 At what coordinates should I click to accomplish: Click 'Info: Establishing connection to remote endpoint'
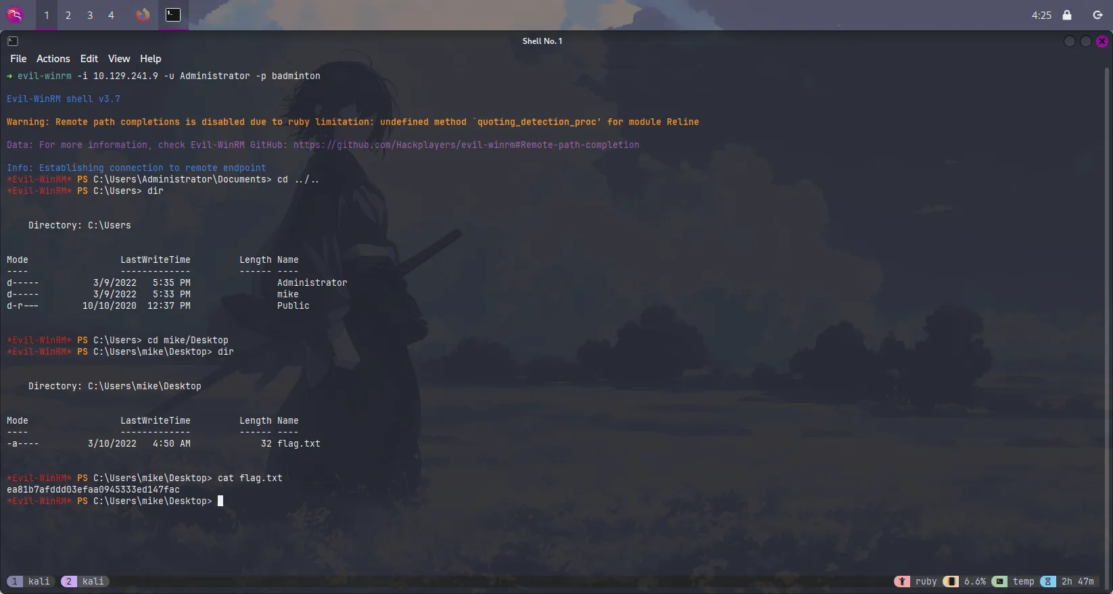point(136,168)
